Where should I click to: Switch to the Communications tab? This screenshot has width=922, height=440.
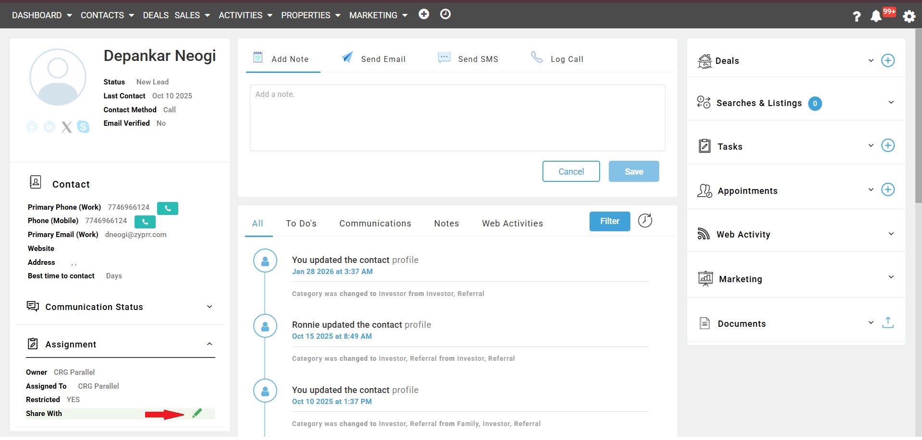(x=375, y=224)
